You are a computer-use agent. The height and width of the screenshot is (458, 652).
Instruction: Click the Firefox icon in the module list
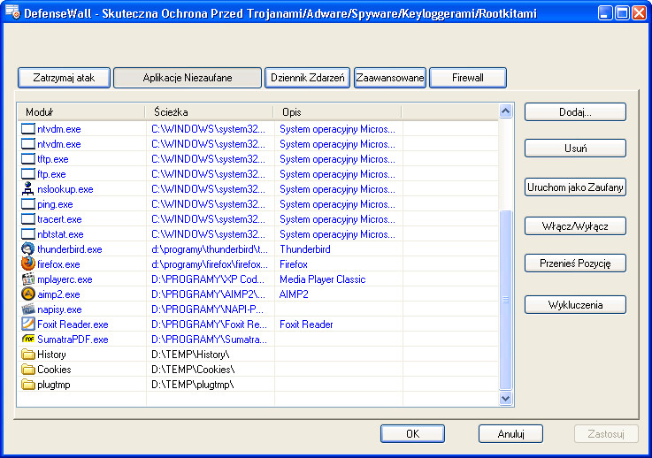28,264
